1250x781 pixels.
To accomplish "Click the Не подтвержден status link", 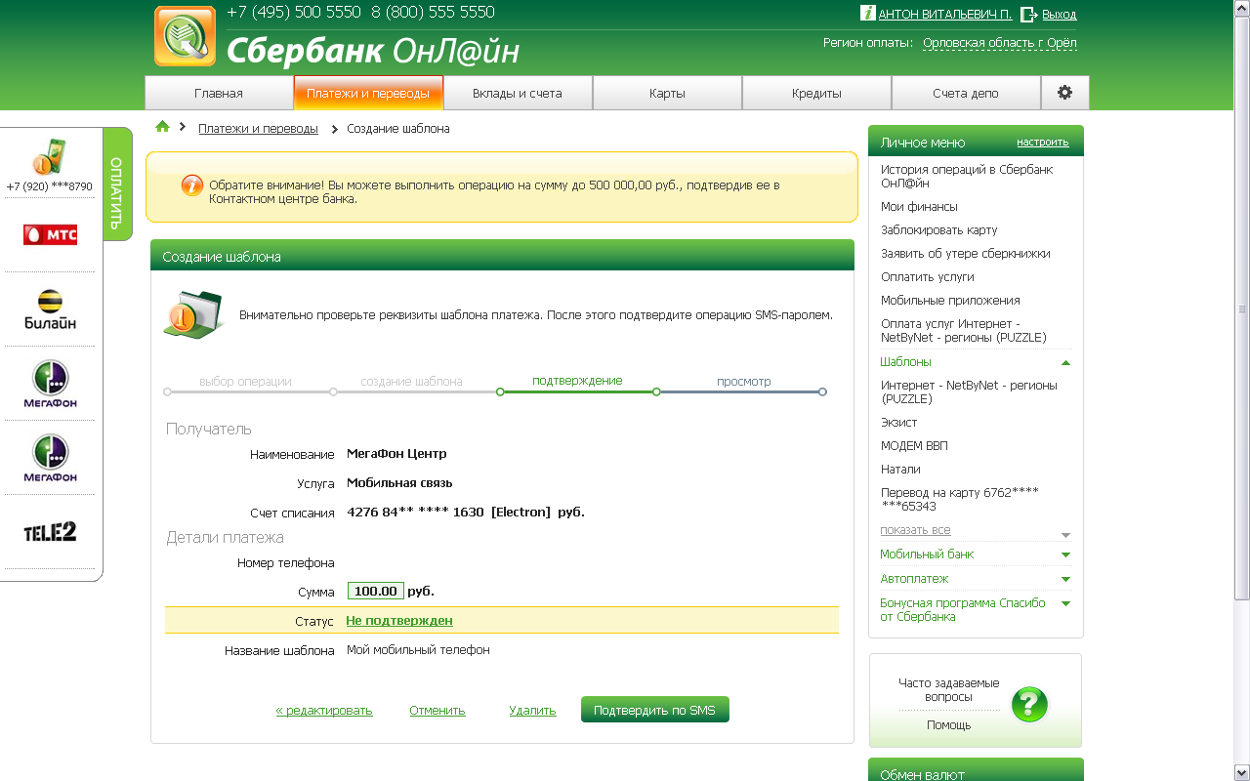I will 399,621.
